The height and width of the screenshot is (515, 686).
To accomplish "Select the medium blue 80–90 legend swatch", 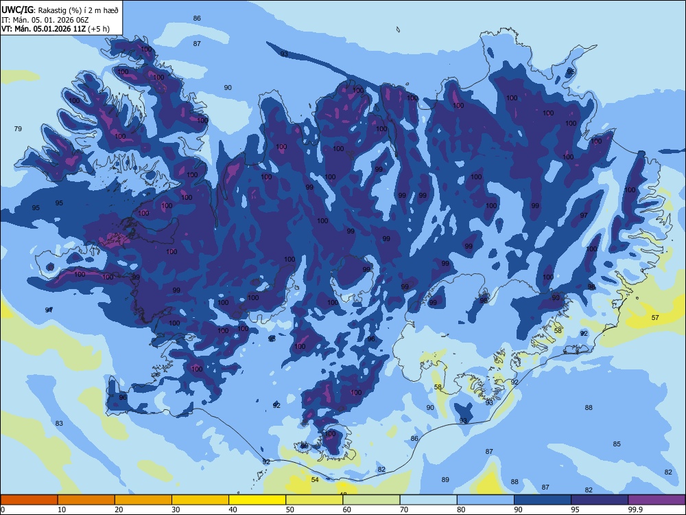I will 486,500.
